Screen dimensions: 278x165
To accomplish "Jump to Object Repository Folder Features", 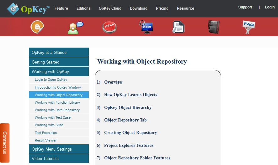I will pyautogui.click(x=137, y=158).
